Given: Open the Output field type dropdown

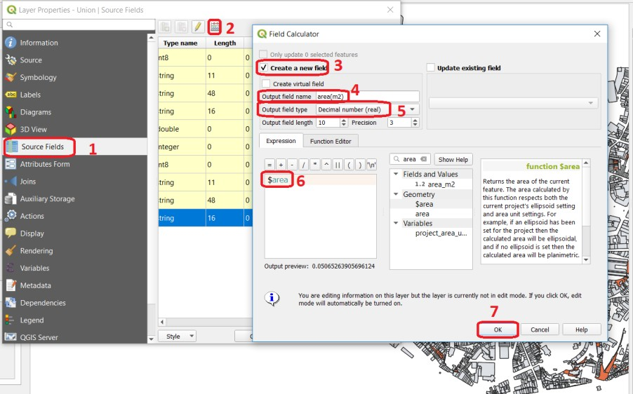Looking at the screenshot, I should click(367, 109).
